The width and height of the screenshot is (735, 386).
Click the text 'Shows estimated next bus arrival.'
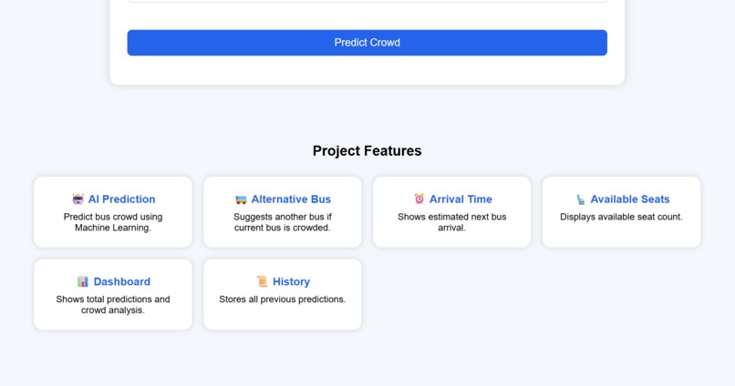pos(452,222)
